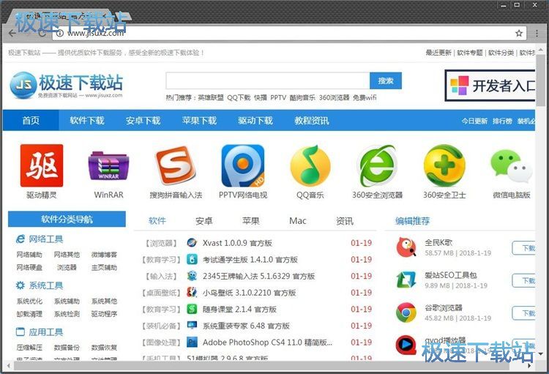Click the browser reload icon

(x=42, y=33)
